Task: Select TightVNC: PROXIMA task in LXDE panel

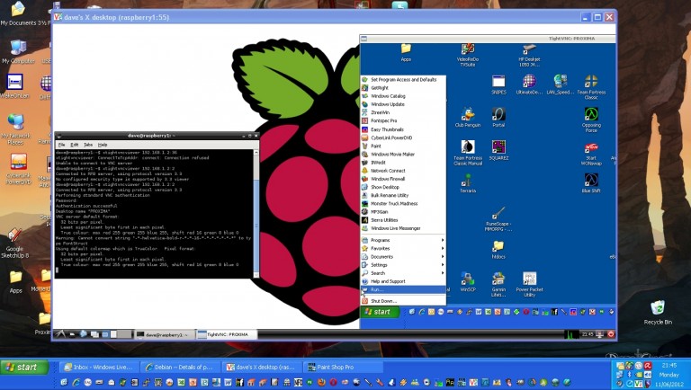Action: (225, 334)
